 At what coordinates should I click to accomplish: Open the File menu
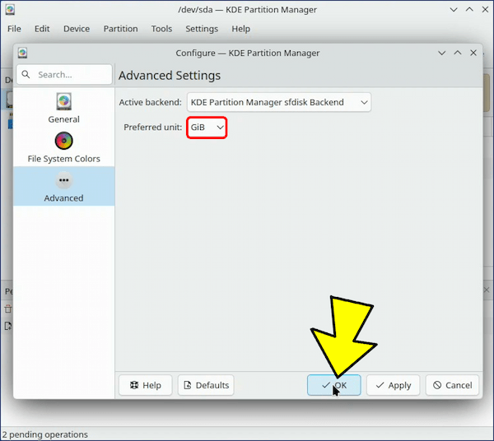click(14, 29)
